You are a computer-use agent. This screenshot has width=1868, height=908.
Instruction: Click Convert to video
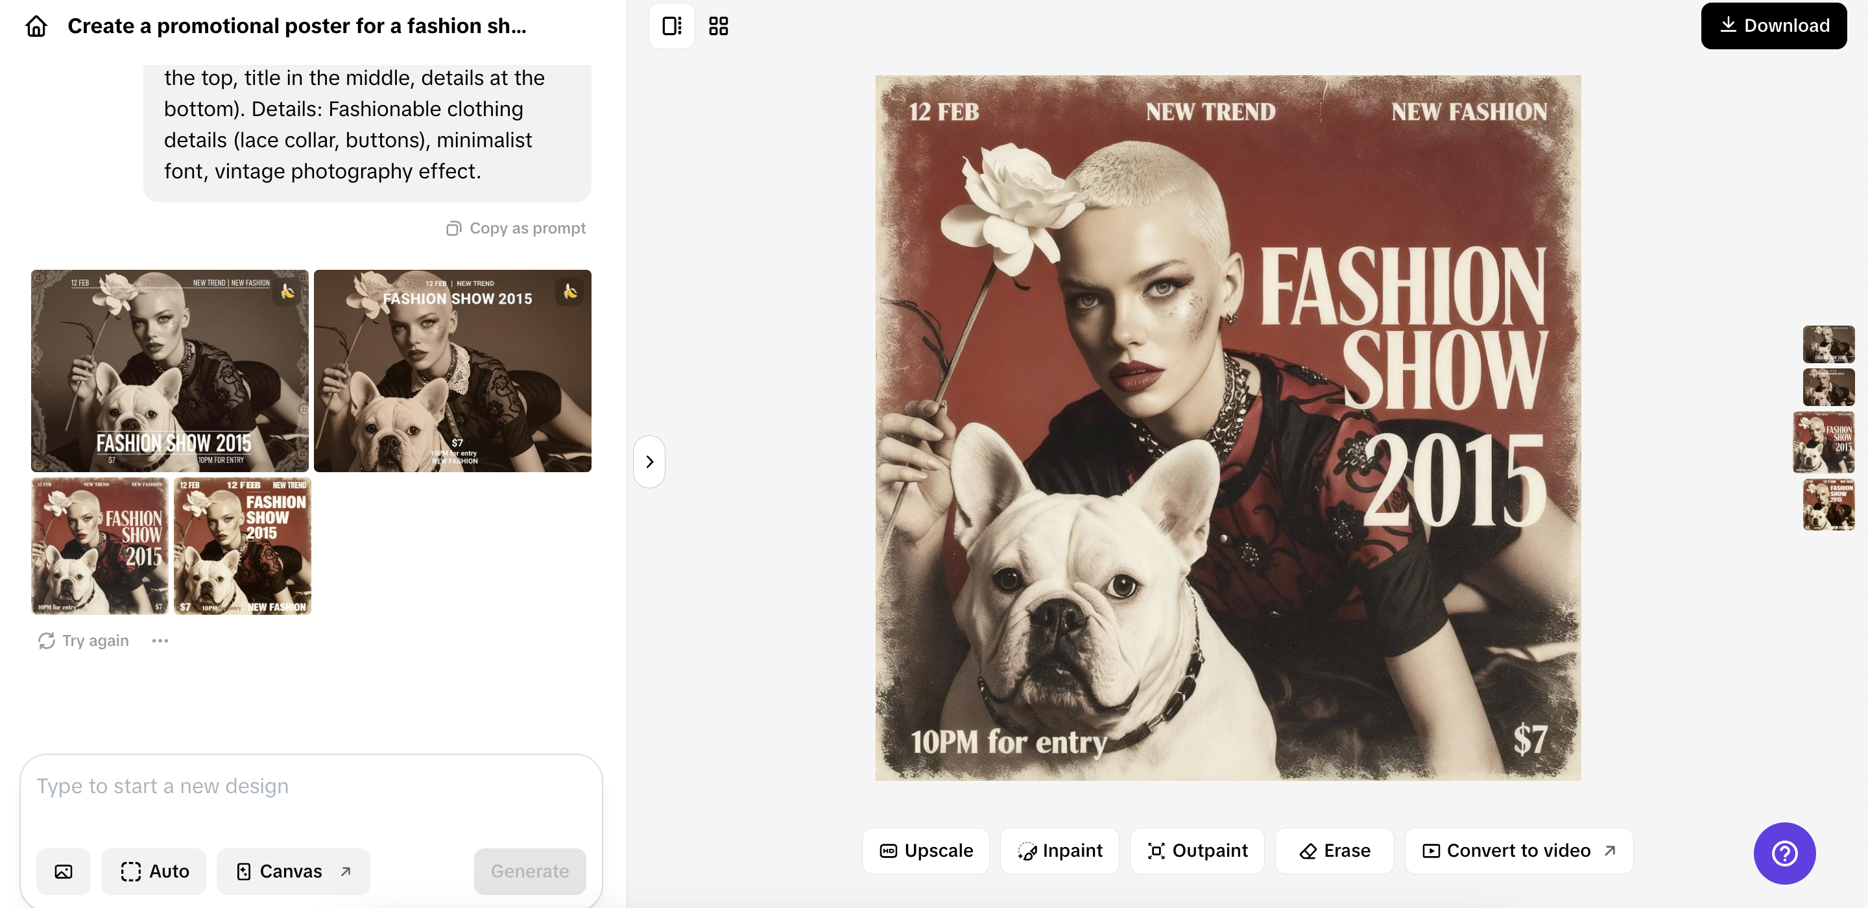(1518, 851)
